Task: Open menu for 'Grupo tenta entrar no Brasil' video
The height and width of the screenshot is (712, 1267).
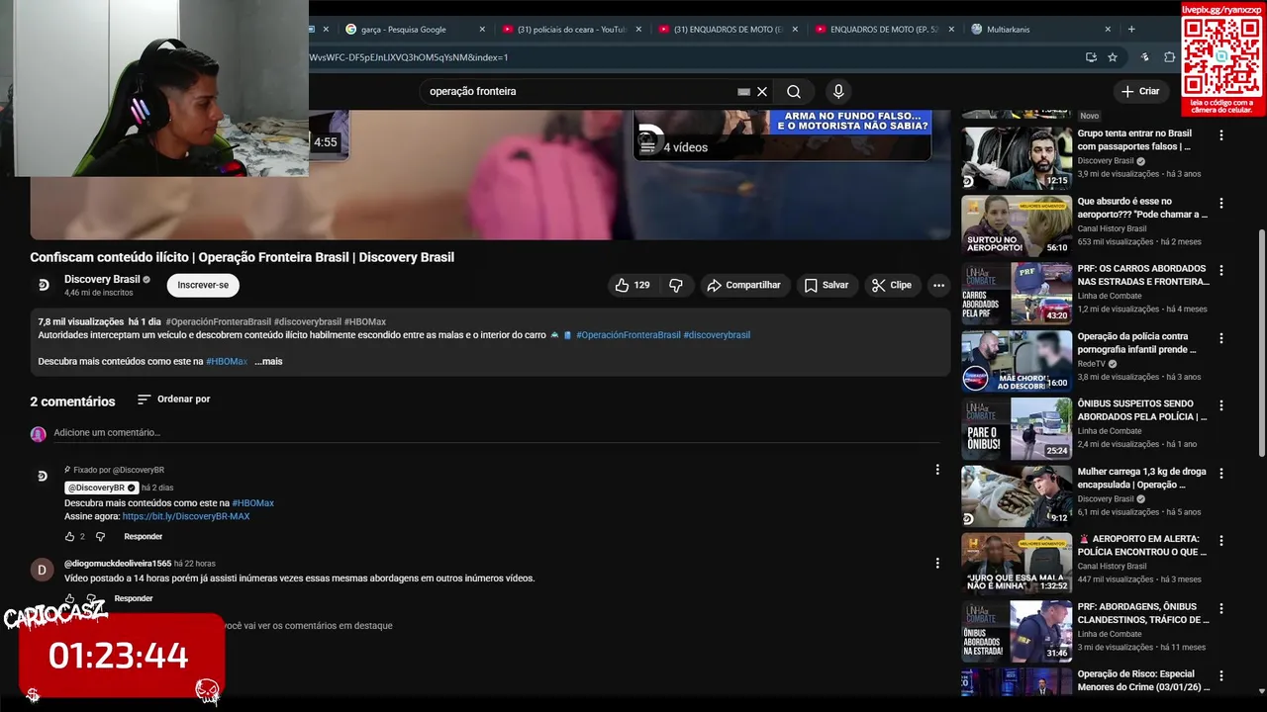Action: coord(1220,135)
